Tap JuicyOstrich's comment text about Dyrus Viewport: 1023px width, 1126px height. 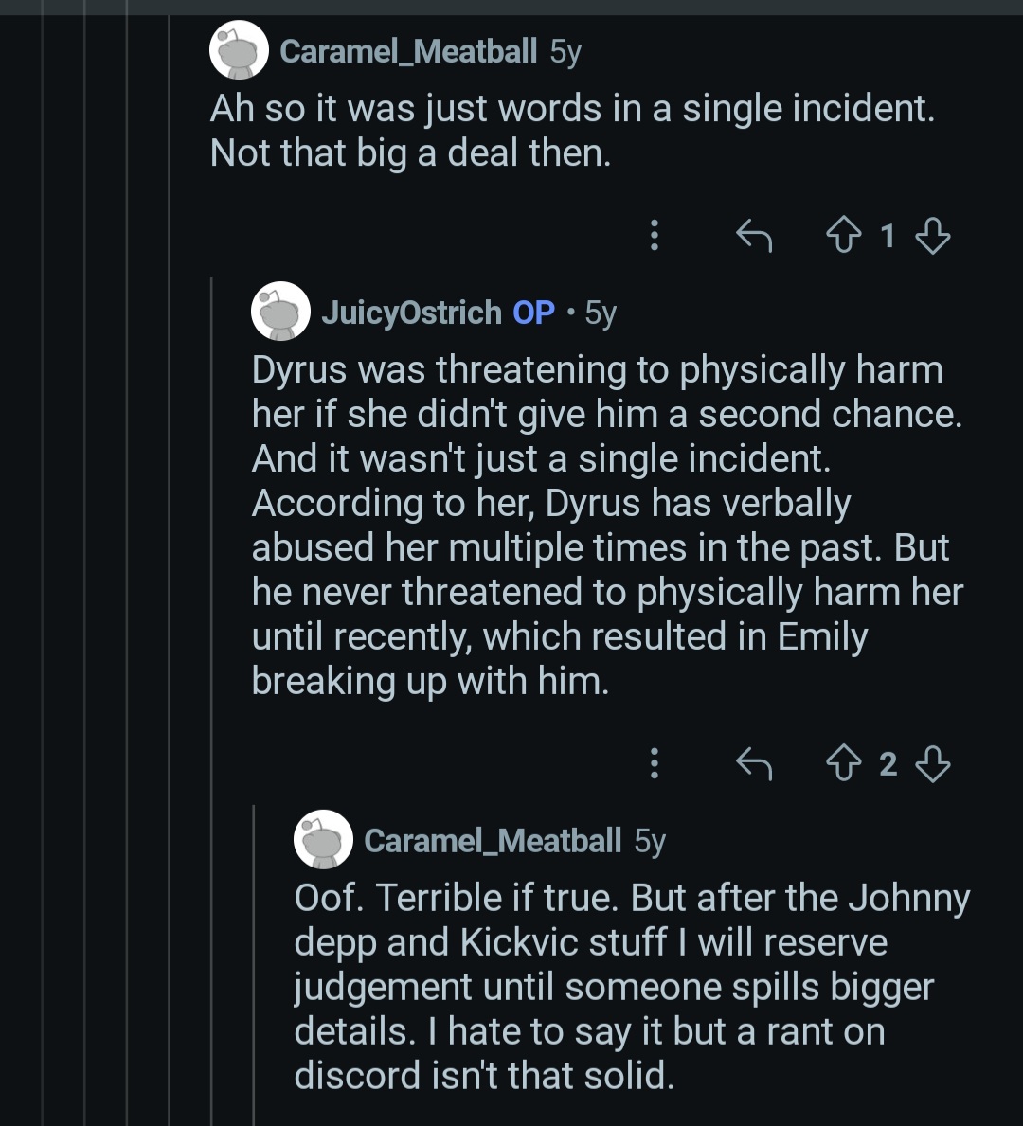coord(606,526)
